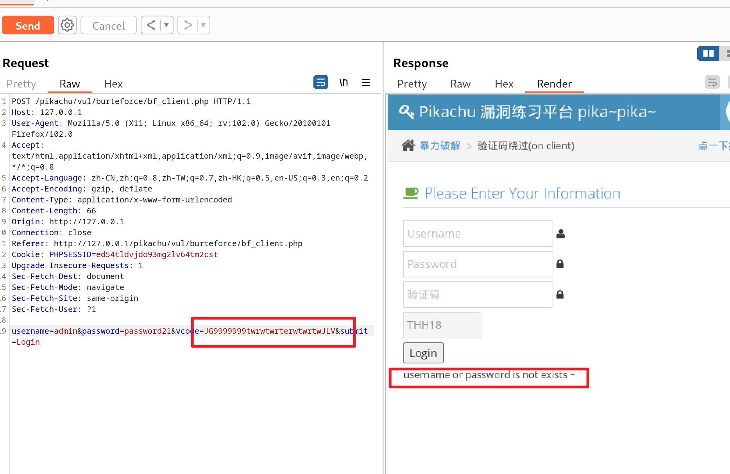This screenshot has height=474, width=730.
Task: Click the Cancel button
Action: click(109, 25)
